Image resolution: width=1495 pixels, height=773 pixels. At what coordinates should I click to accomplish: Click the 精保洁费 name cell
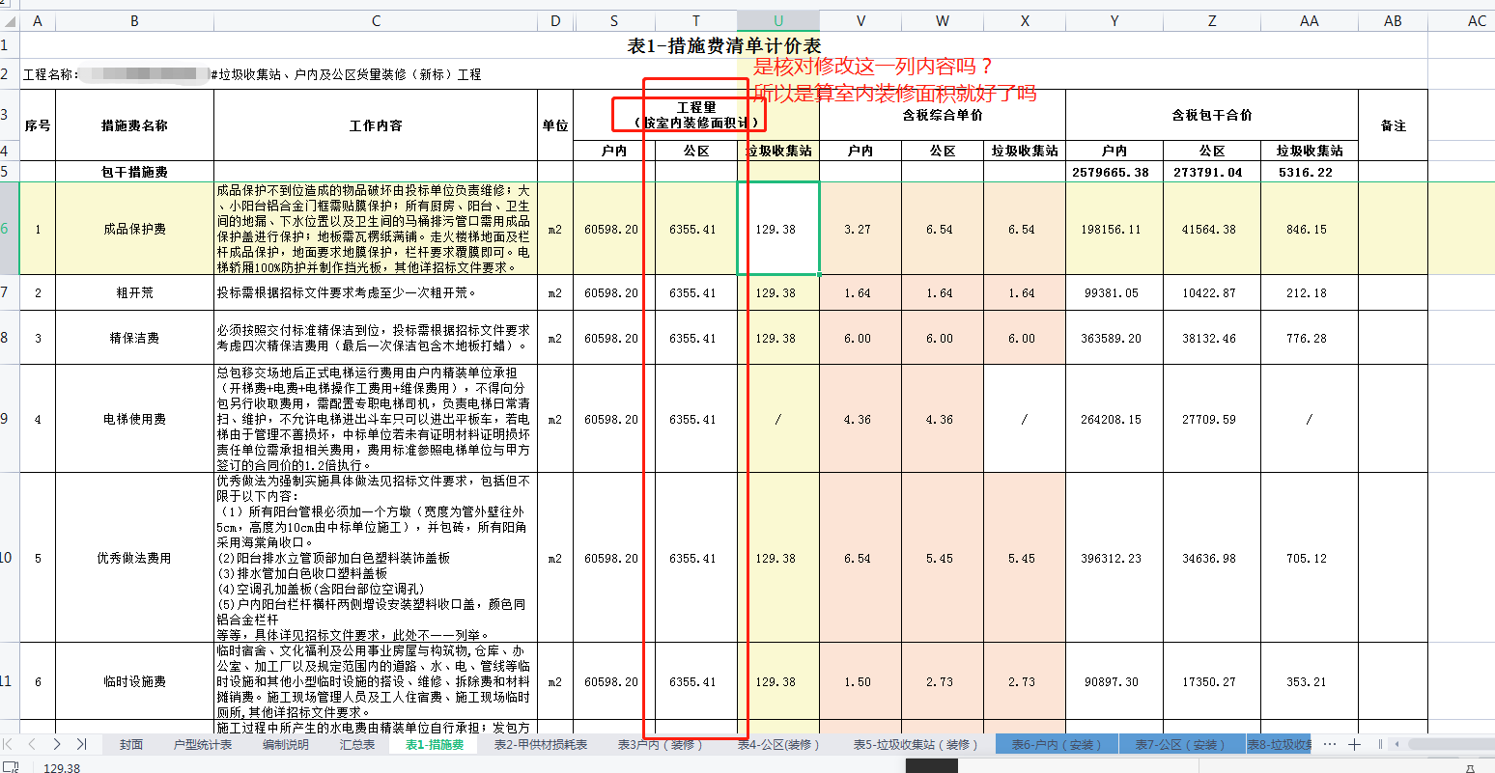134,338
